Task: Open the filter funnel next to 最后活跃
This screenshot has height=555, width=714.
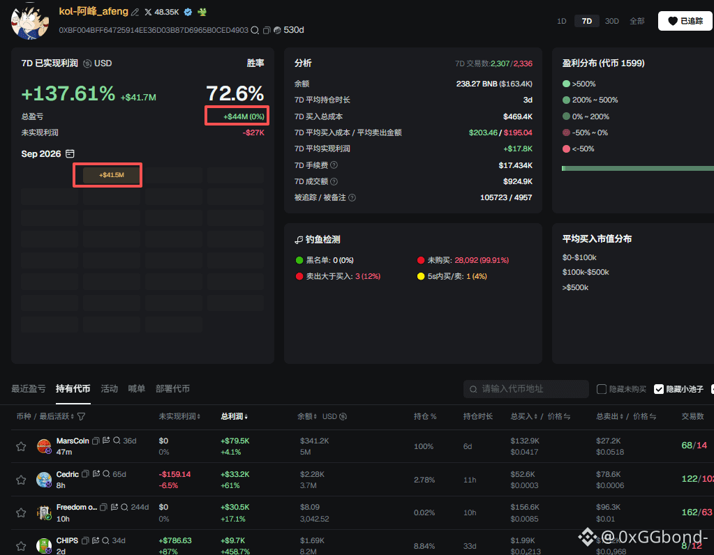Action: pyautogui.click(x=81, y=417)
